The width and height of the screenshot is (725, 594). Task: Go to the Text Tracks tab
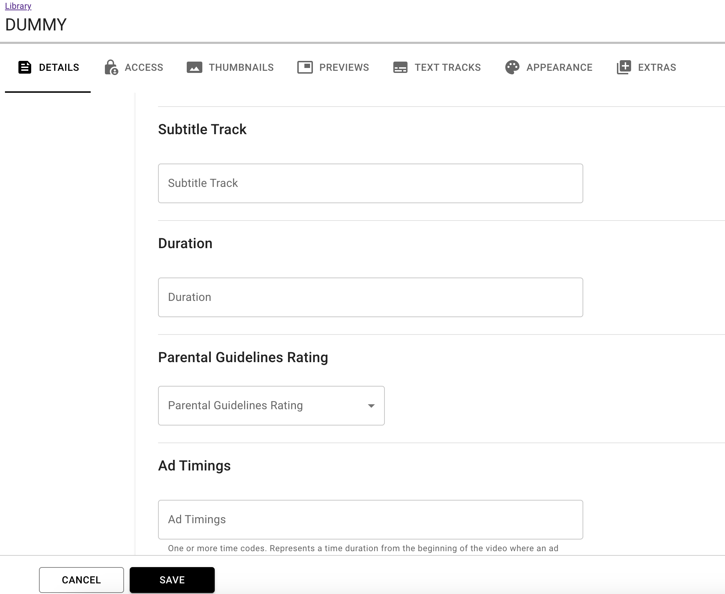(437, 67)
